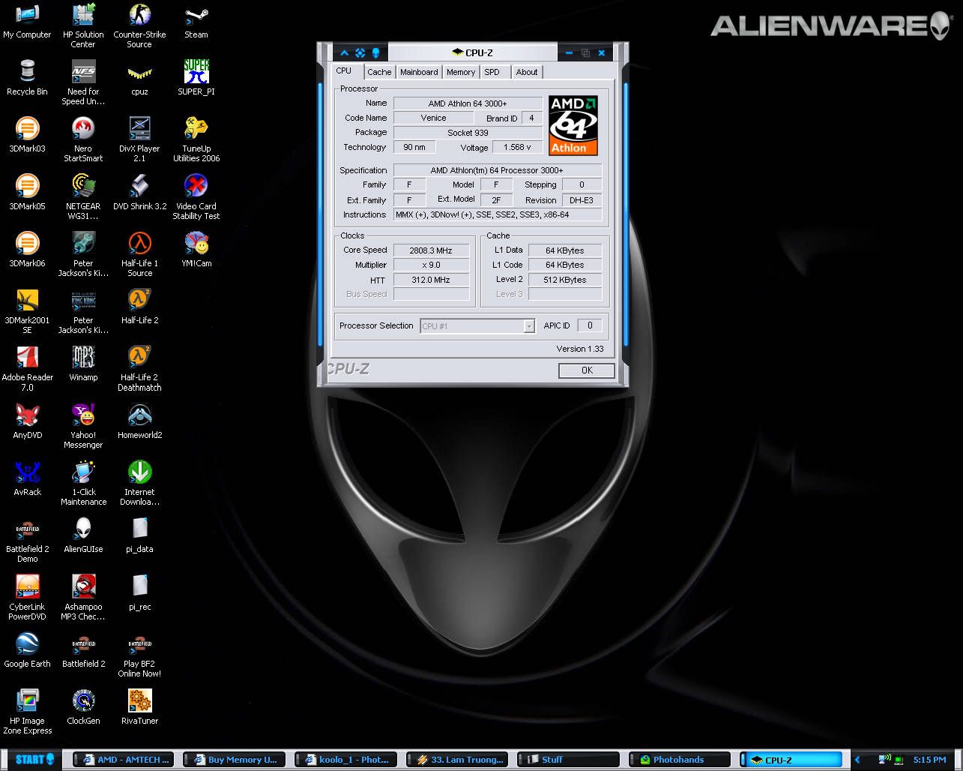The height and width of the screenshot is (771, 963).
Task: Click the system tray clock 5:15 PM
Action: [929, 760]
